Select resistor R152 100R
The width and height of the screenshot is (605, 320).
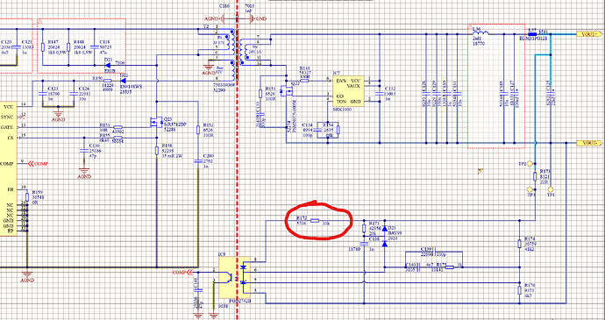pyautogui.click(x=198, y=129)
